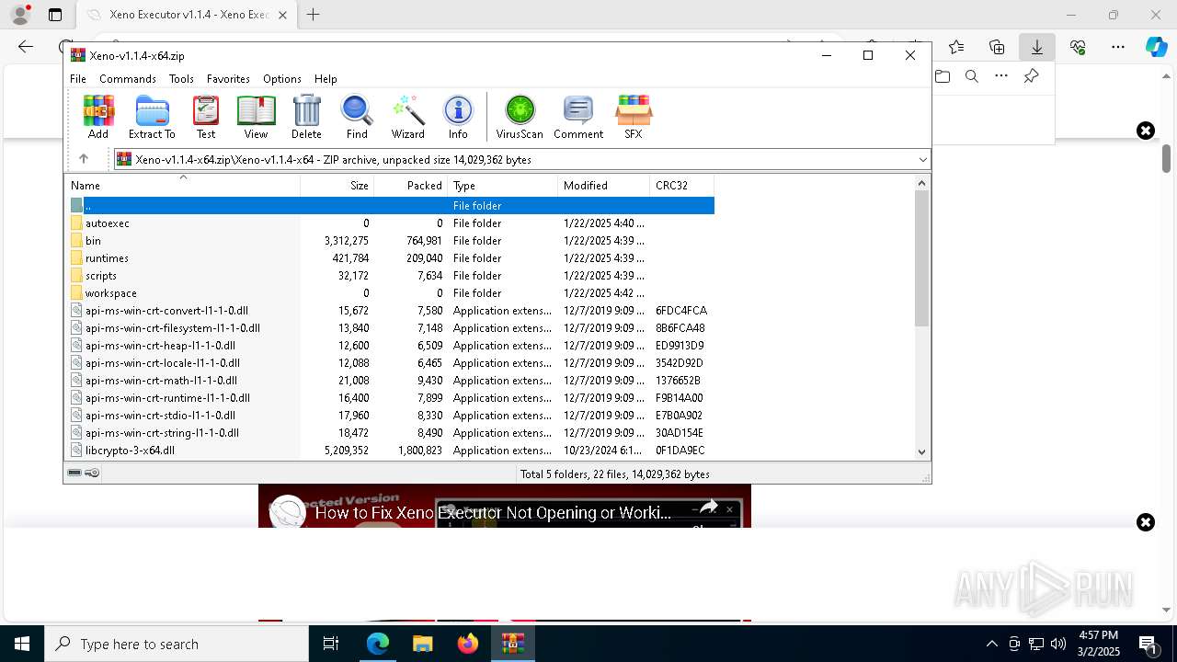Image resolution: width=1177 pixels, height=662 pixels.
Task: Open new tab in Edge
Action: [x=314, y=15]
